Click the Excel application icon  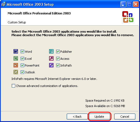16,58
